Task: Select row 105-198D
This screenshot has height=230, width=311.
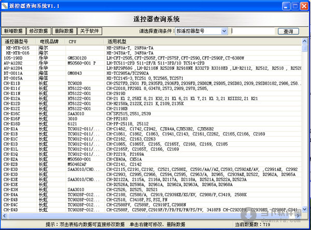Action: [151, 58]
